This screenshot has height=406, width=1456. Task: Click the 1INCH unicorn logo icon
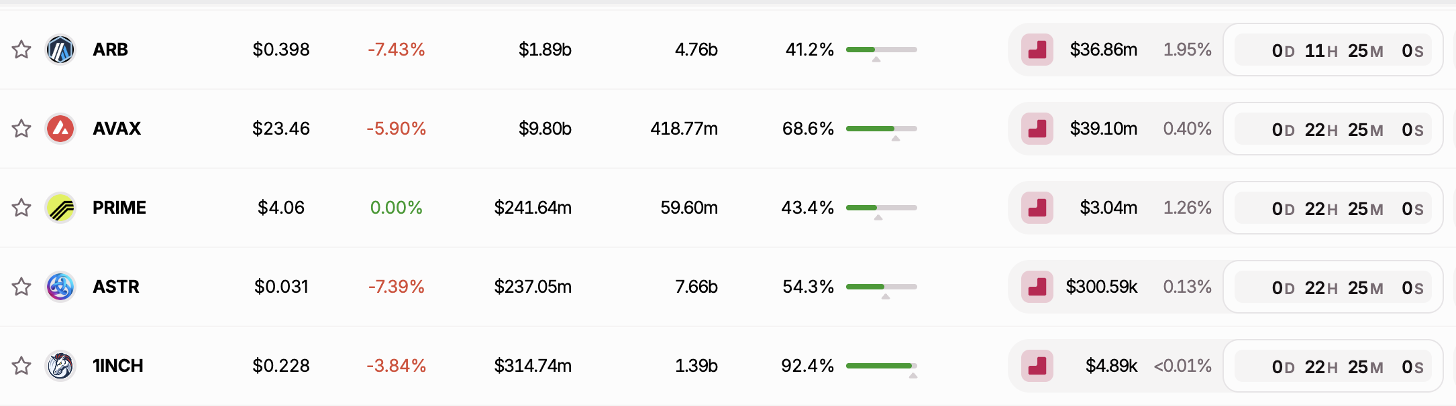point(60,366)
